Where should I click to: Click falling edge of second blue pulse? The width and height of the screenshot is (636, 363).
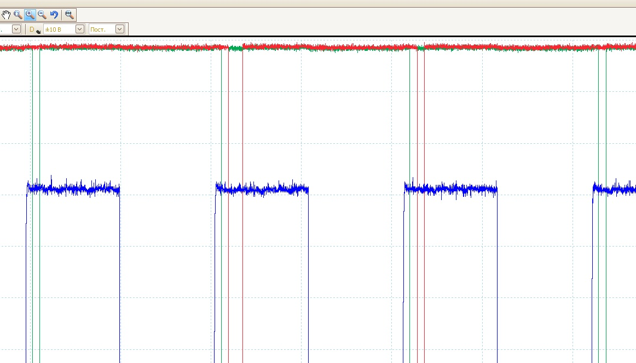tap(308, 273)
